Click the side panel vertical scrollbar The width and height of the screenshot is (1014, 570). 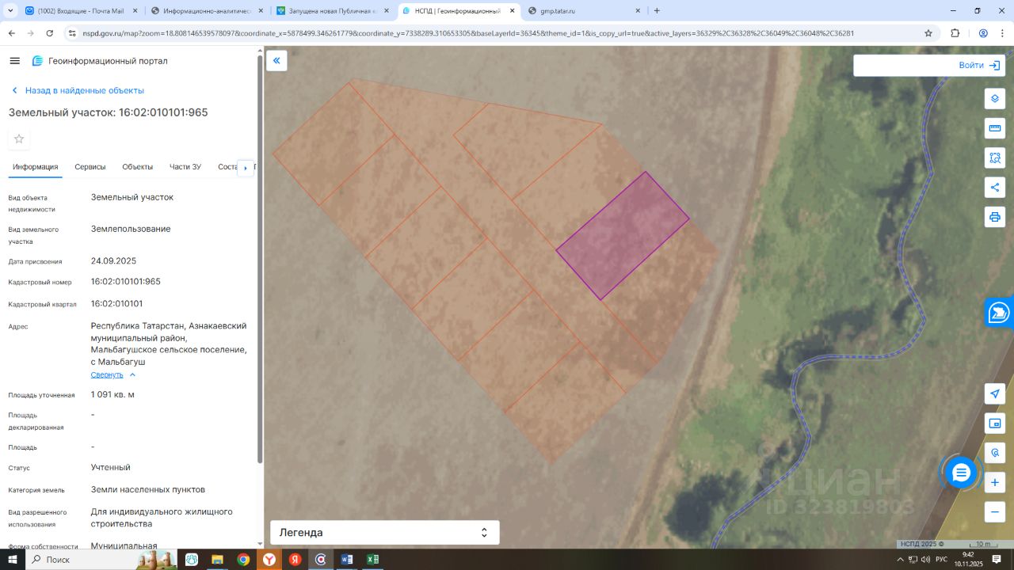pyautogui.click(x=260, y=257)
